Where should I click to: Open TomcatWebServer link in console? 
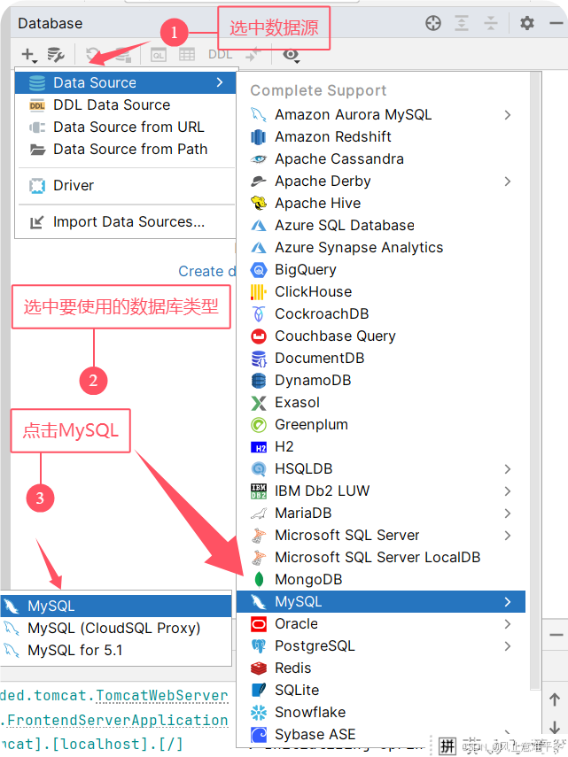pyautogui.click(x=162, y=696)
